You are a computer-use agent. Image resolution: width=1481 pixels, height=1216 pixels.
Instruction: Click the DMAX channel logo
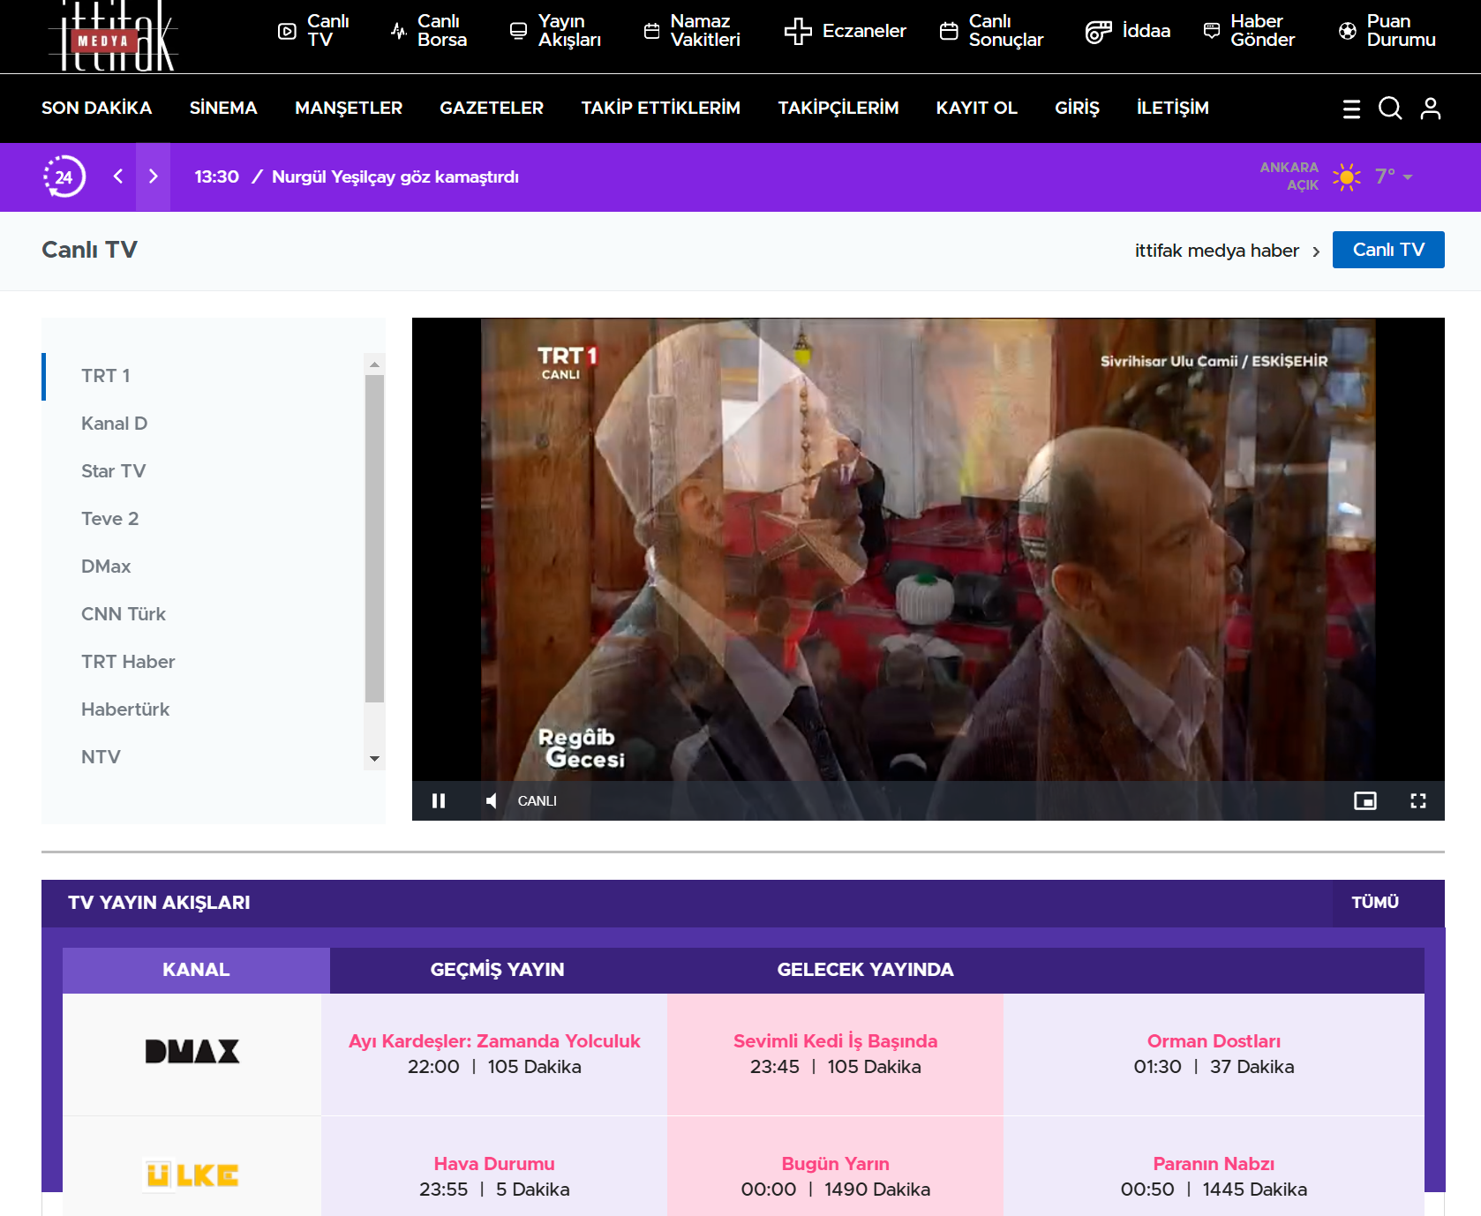(x=192, y=1052)
